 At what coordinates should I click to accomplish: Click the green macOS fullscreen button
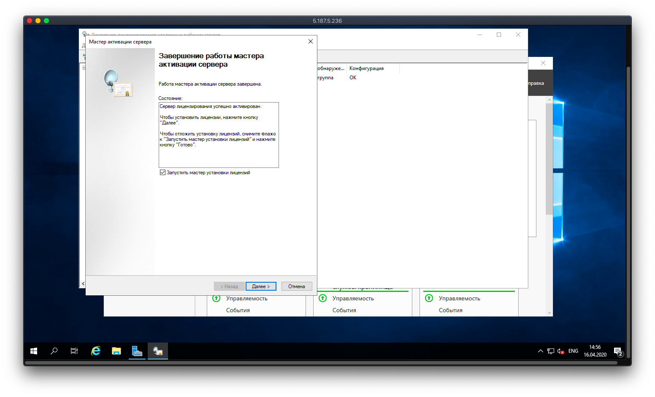click(x=46, y=21)
